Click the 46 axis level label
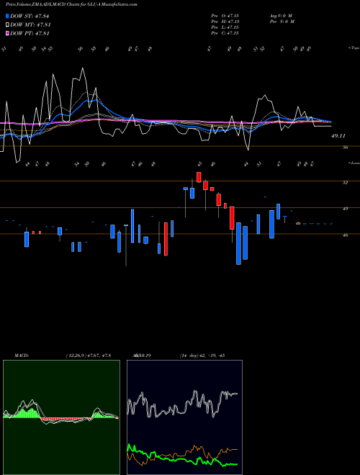This screenshot has width=360, height=475. coord(345,235)
